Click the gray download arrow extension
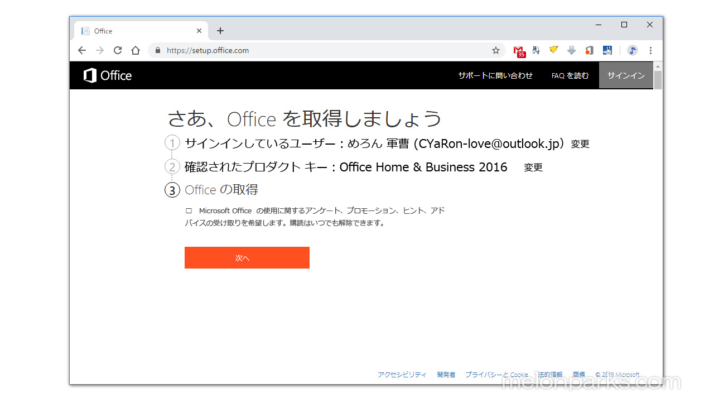 [x=571, y=50]
